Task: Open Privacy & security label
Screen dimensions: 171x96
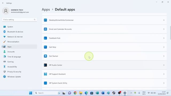Action: click(x=14, y=72)
